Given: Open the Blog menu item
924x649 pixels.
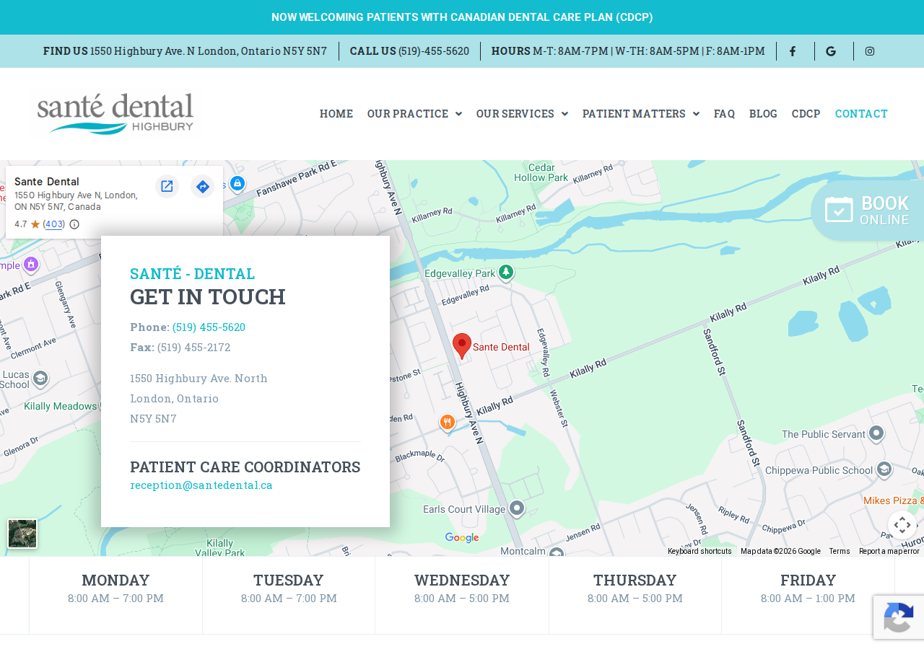Looking at the screenshot, I should [763, 114].
